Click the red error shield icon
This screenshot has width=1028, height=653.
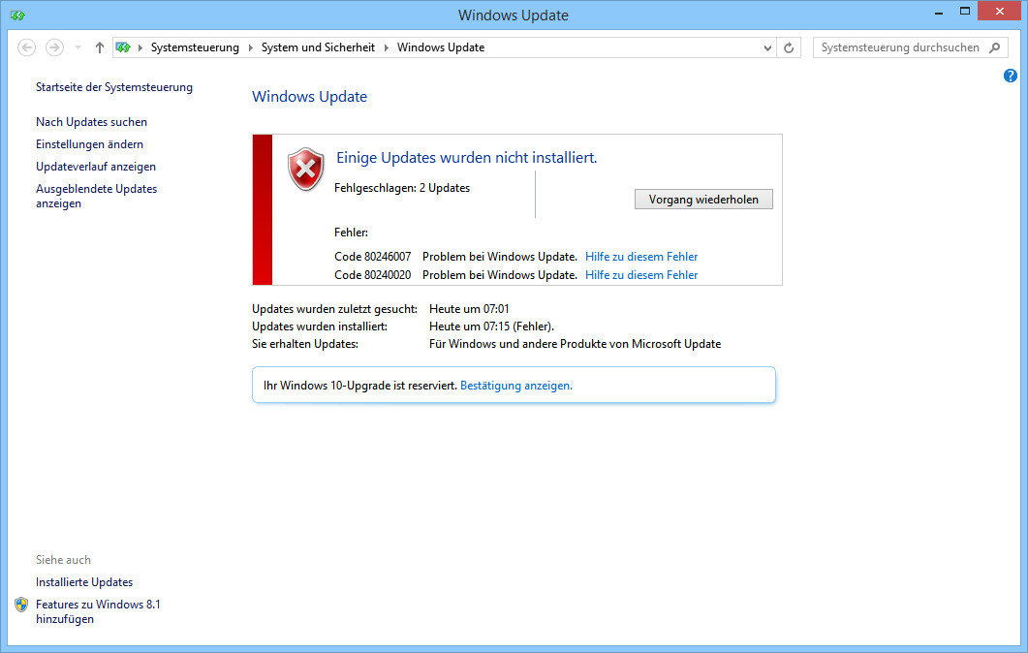(305, 169)
